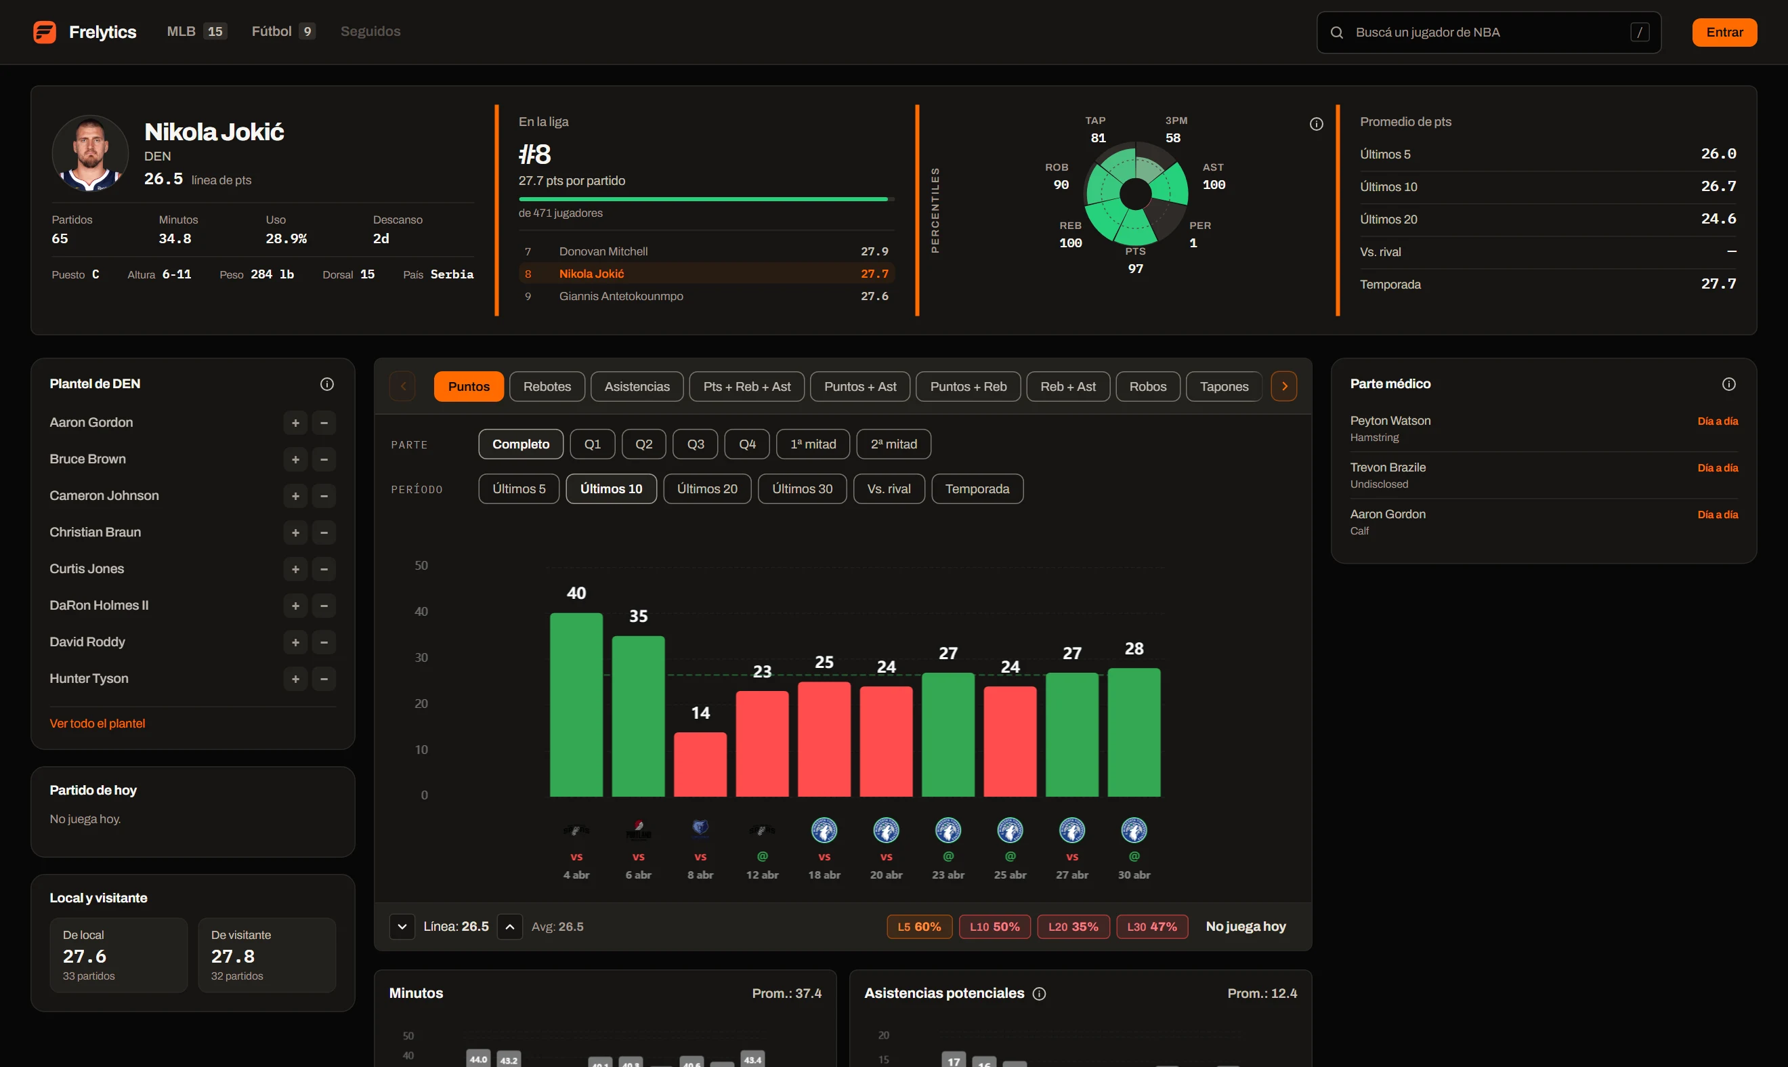1788x1067 pixels.
Task: Select the Q1 game part filter
Action: pos(592,444)
